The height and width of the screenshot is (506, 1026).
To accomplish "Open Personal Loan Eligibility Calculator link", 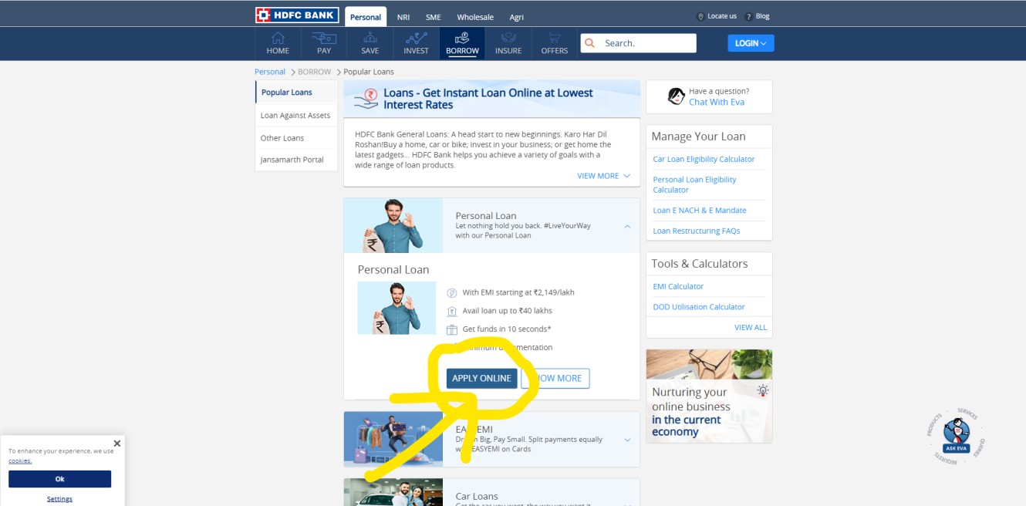I will [x=694, y=184].
